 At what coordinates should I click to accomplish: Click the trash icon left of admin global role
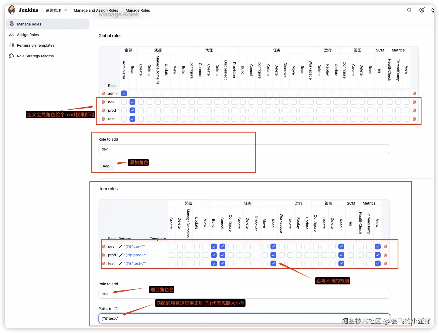click(x=103, y=93)
